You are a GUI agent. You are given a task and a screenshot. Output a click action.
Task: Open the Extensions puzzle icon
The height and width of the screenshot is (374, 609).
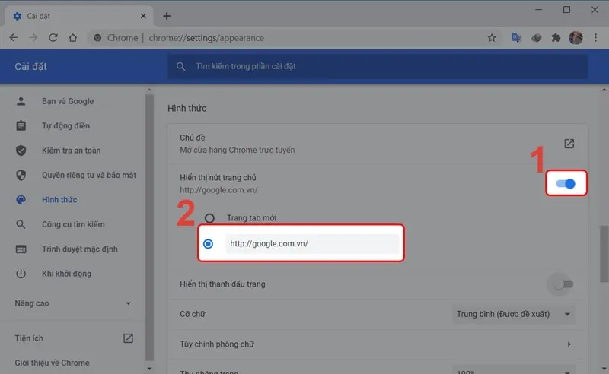[x=556, y=37]
